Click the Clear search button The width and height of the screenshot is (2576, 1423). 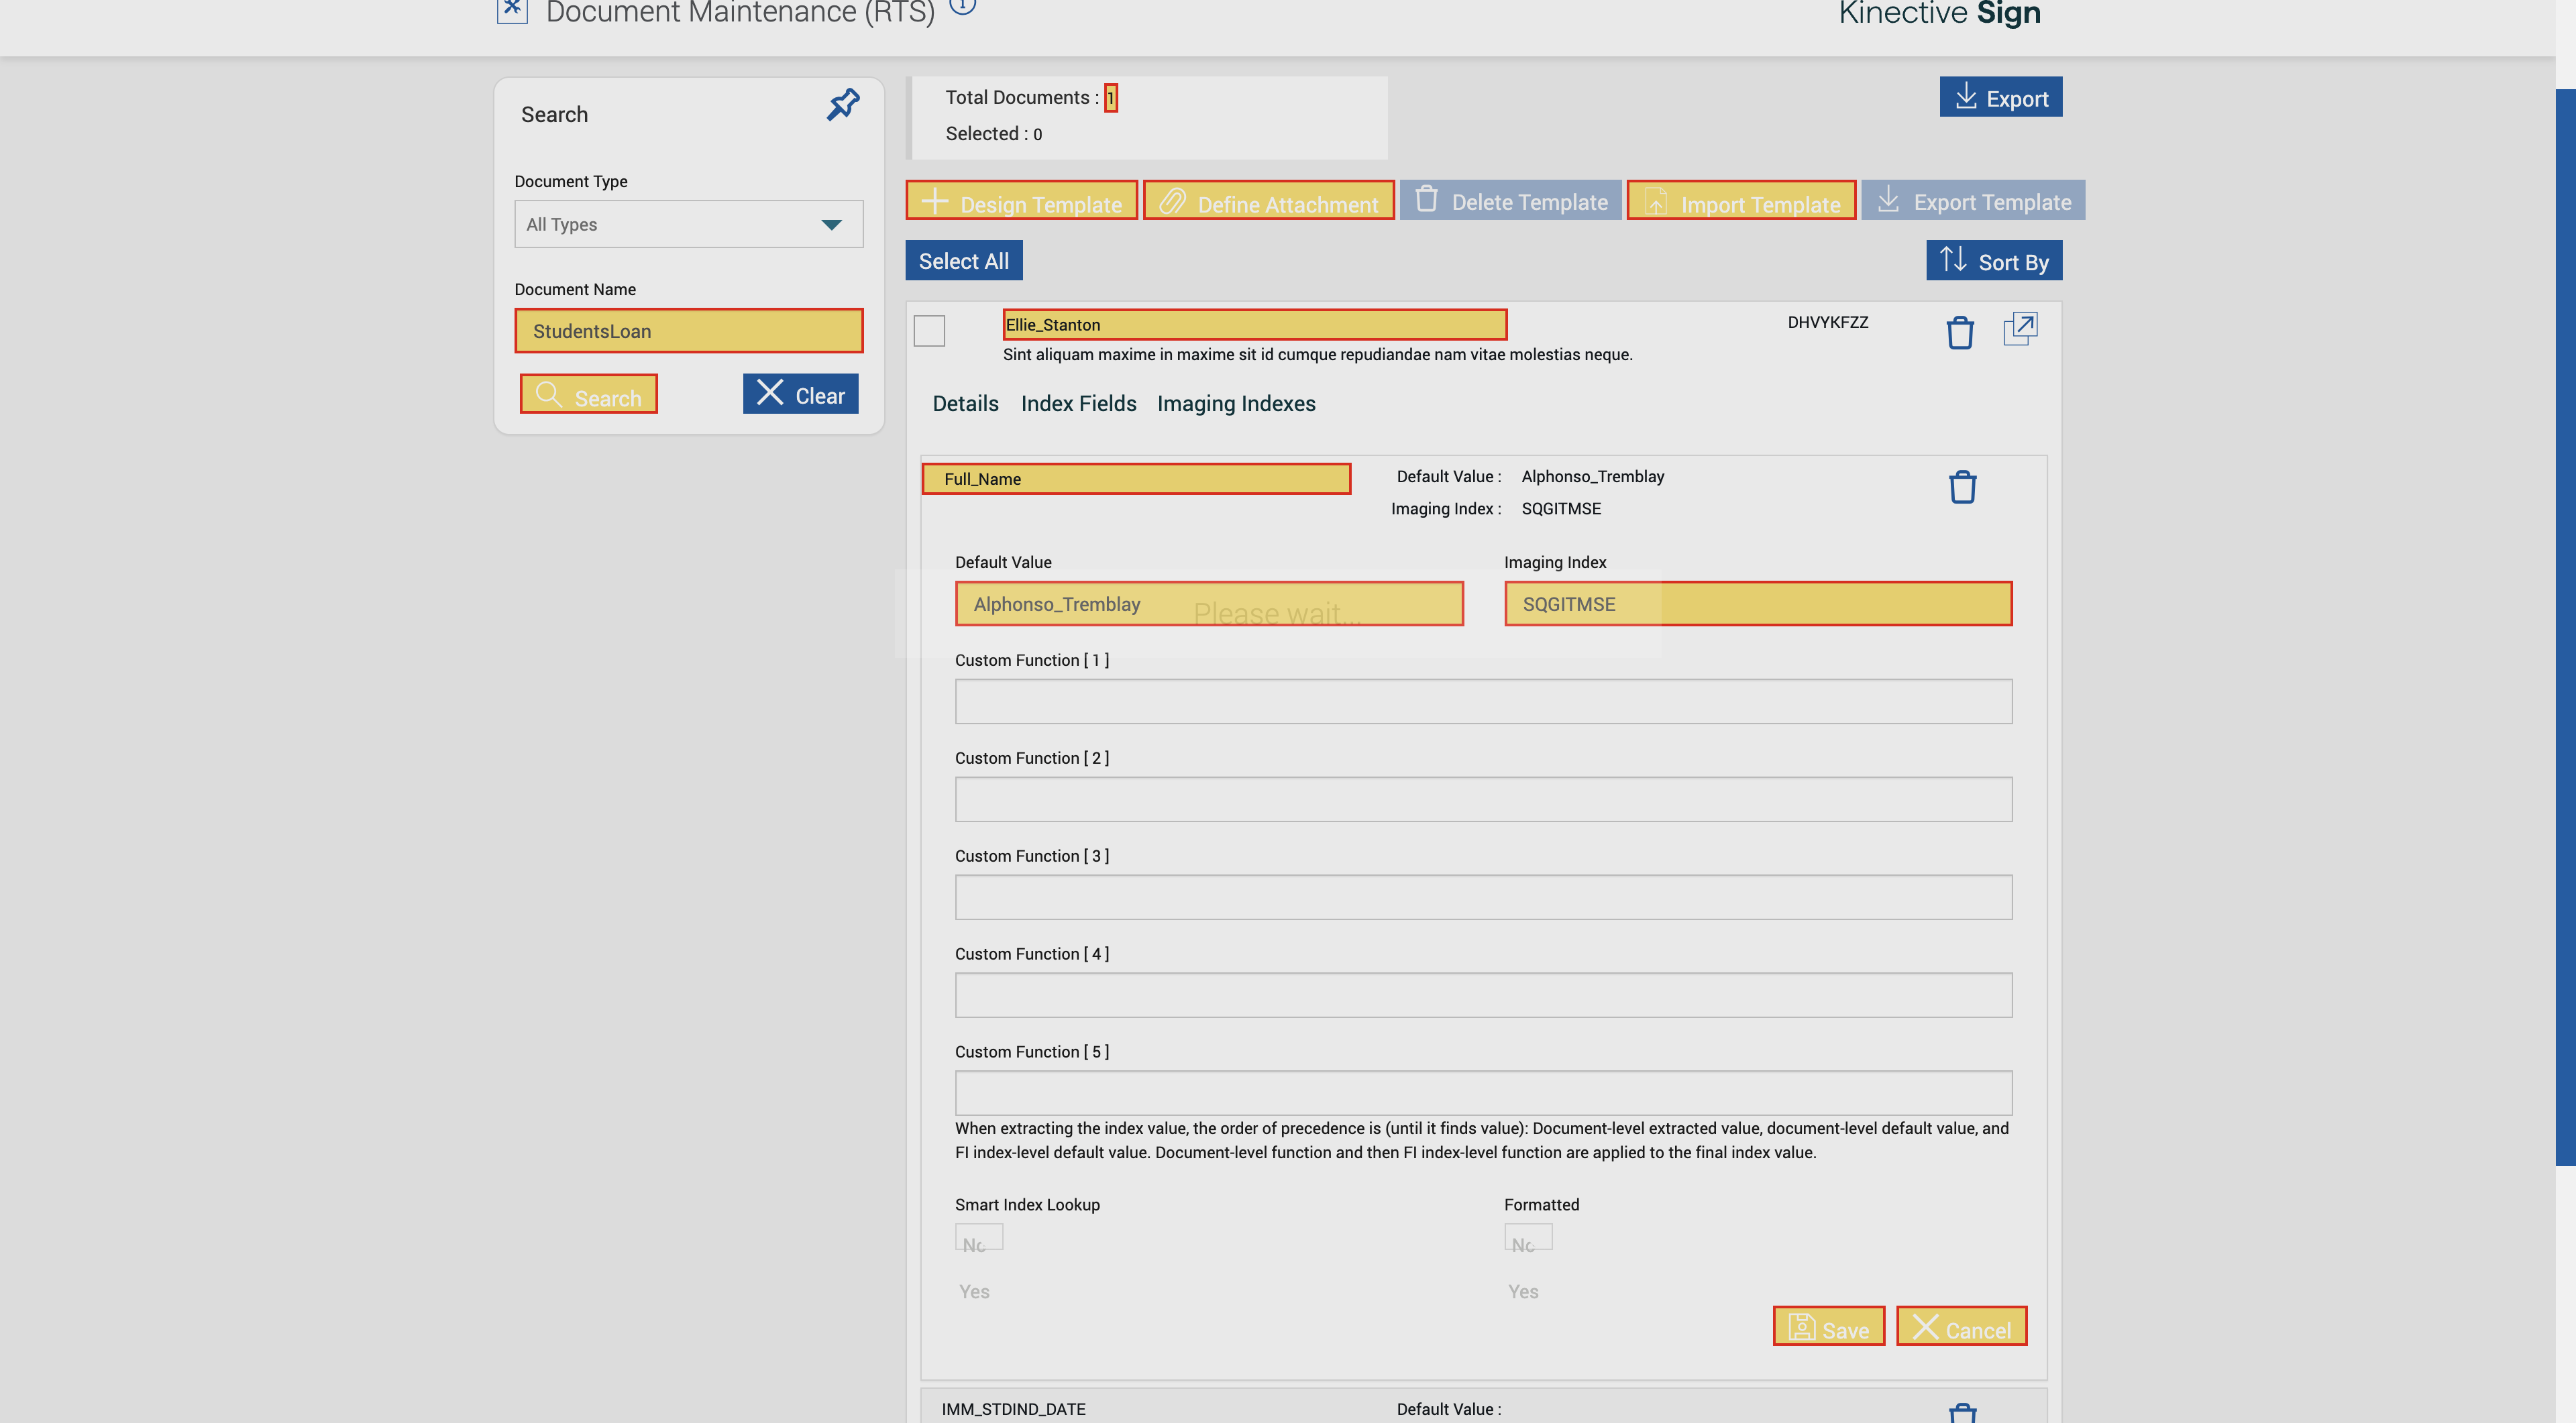click(800, 394)
